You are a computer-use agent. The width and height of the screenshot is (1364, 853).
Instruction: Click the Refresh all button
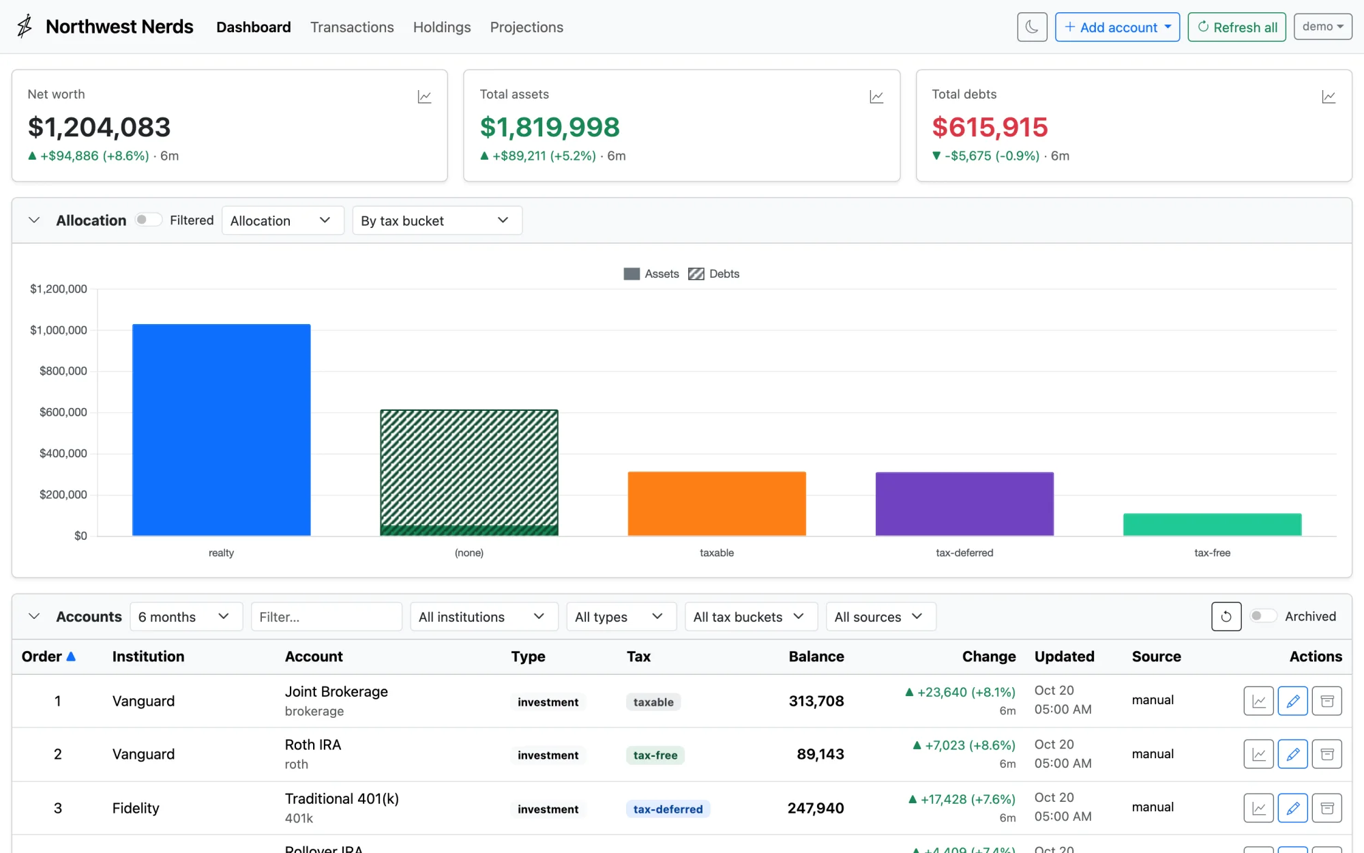pos(1236,27)
